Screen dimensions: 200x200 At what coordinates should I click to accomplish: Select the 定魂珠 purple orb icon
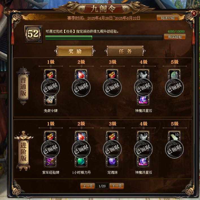[112, 162]
